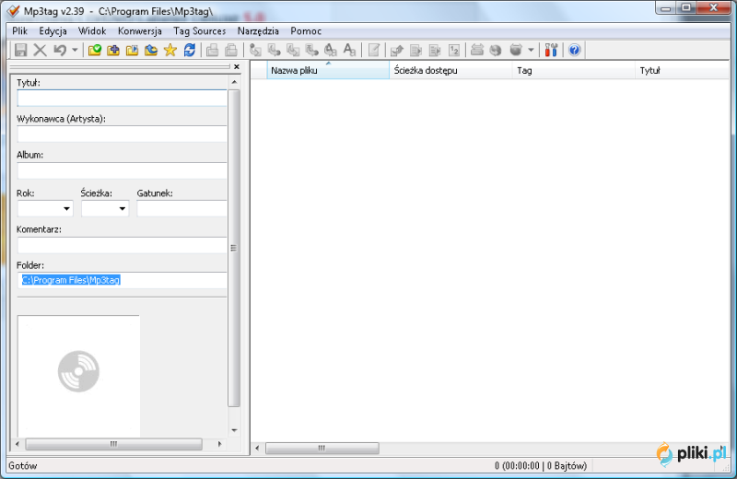Click the Folder path field
Image resolution: width=737 pixels, height=479 pixels.
coord(122,280)
